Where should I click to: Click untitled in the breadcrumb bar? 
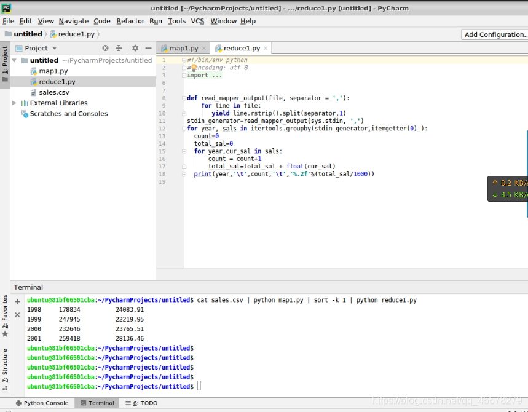28,34
